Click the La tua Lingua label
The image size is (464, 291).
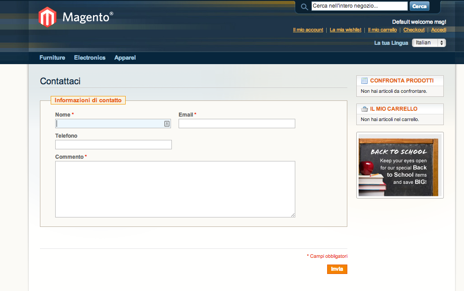coord(391,43)
